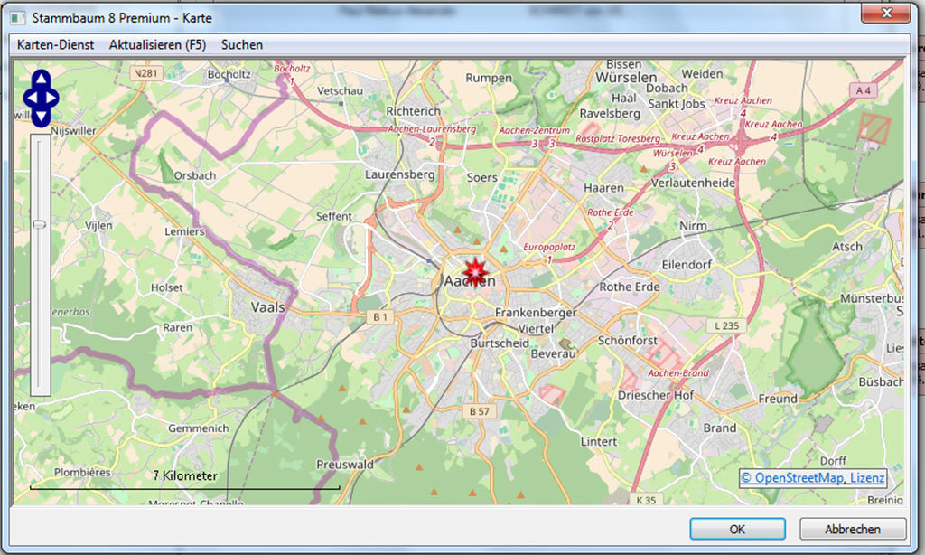
Task: Click the red star marker on Aachen
Action: click(475, 273)
